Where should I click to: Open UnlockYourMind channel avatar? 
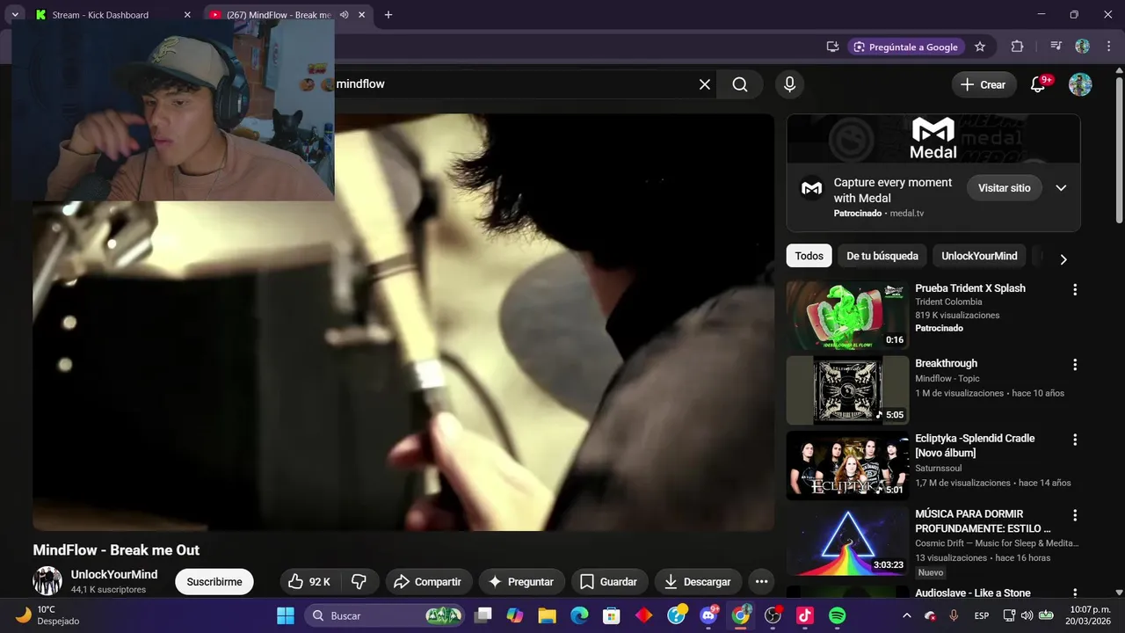(47, 581)
